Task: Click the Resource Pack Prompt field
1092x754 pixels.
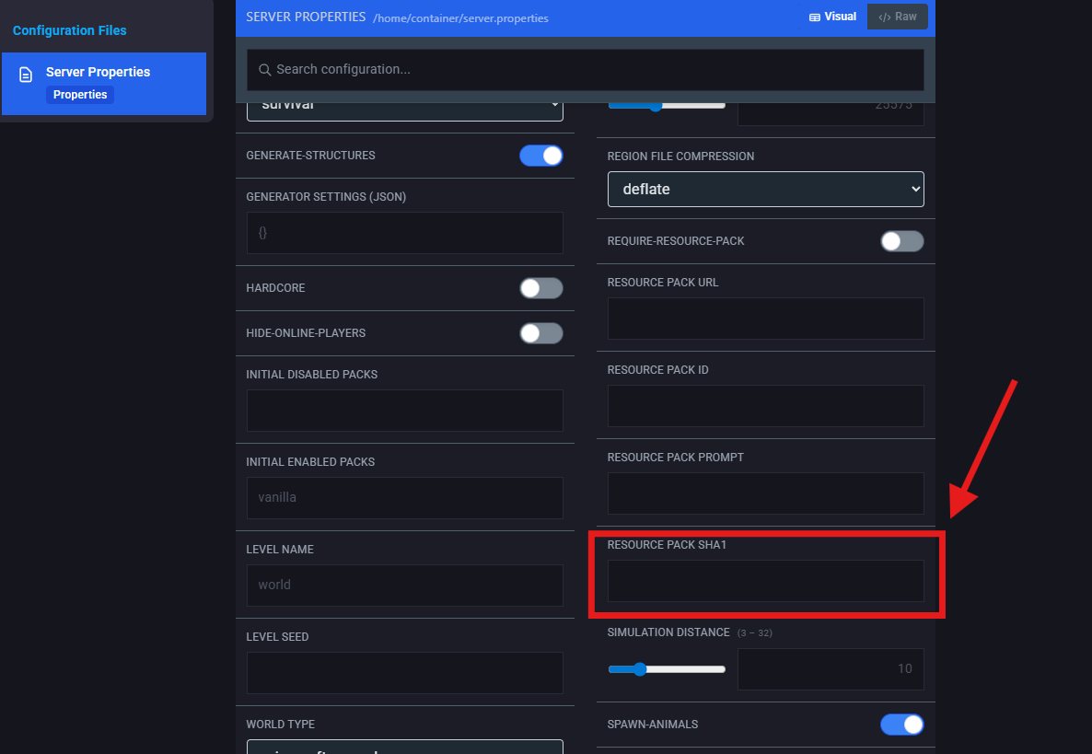Action: tap(765, 493)
